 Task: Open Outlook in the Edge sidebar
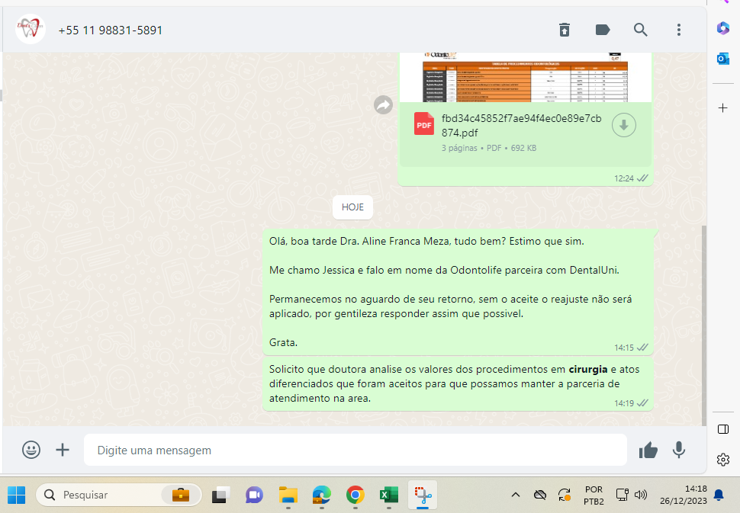click(723, 59)
